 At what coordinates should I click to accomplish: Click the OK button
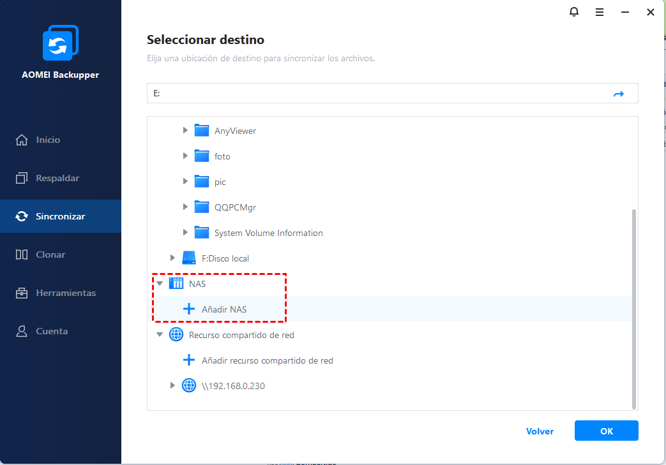[x=606, y=431]
